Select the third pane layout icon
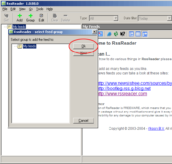 click(x=145, y=34)
